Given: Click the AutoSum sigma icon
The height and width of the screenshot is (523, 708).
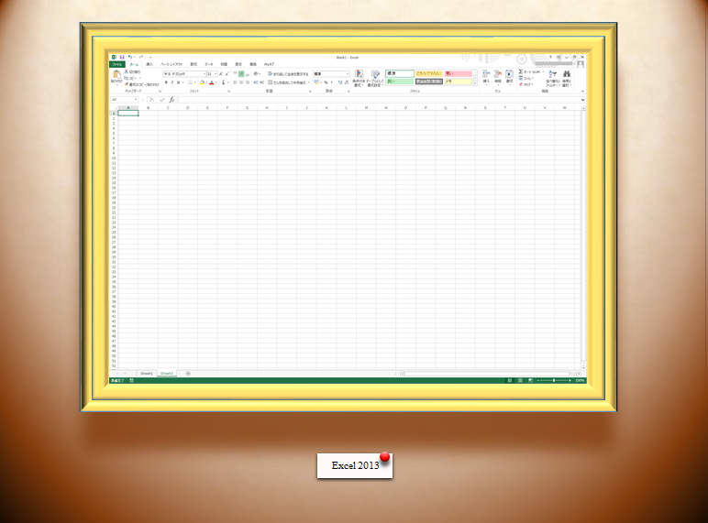Looking at the screenshot, I should tap(521, 71).
